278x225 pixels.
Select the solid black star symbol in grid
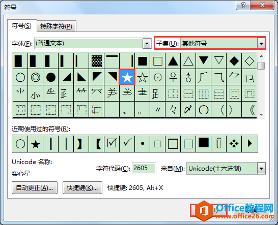tap(127, 77)
